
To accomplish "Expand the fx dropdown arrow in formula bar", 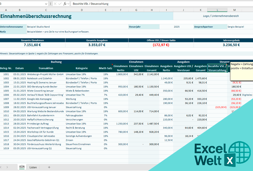I will tap(68, 4).
